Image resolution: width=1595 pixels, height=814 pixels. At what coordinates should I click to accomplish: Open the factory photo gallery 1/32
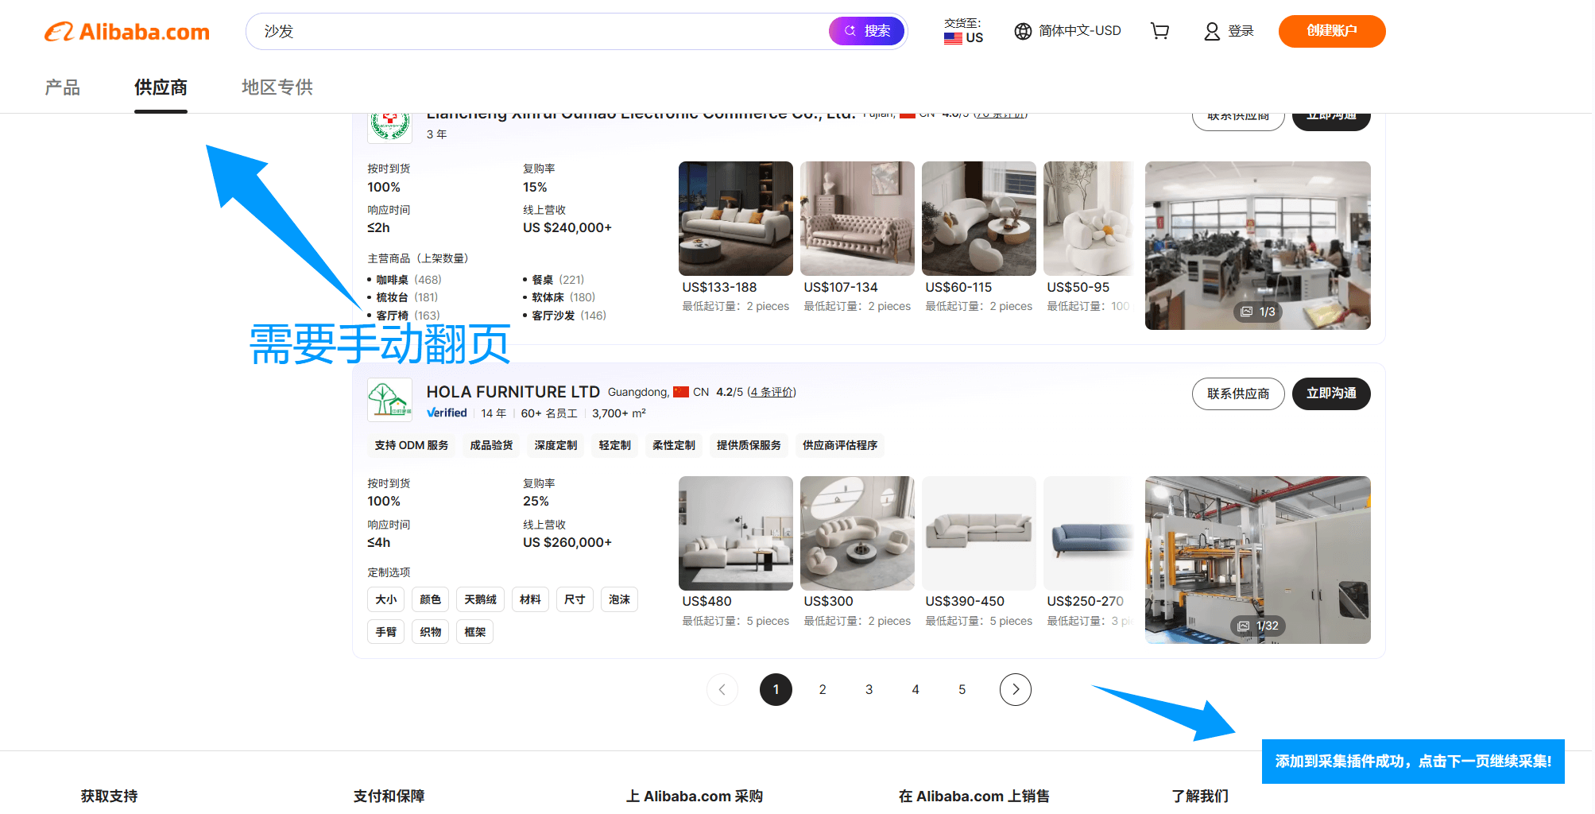[1257, 560]
